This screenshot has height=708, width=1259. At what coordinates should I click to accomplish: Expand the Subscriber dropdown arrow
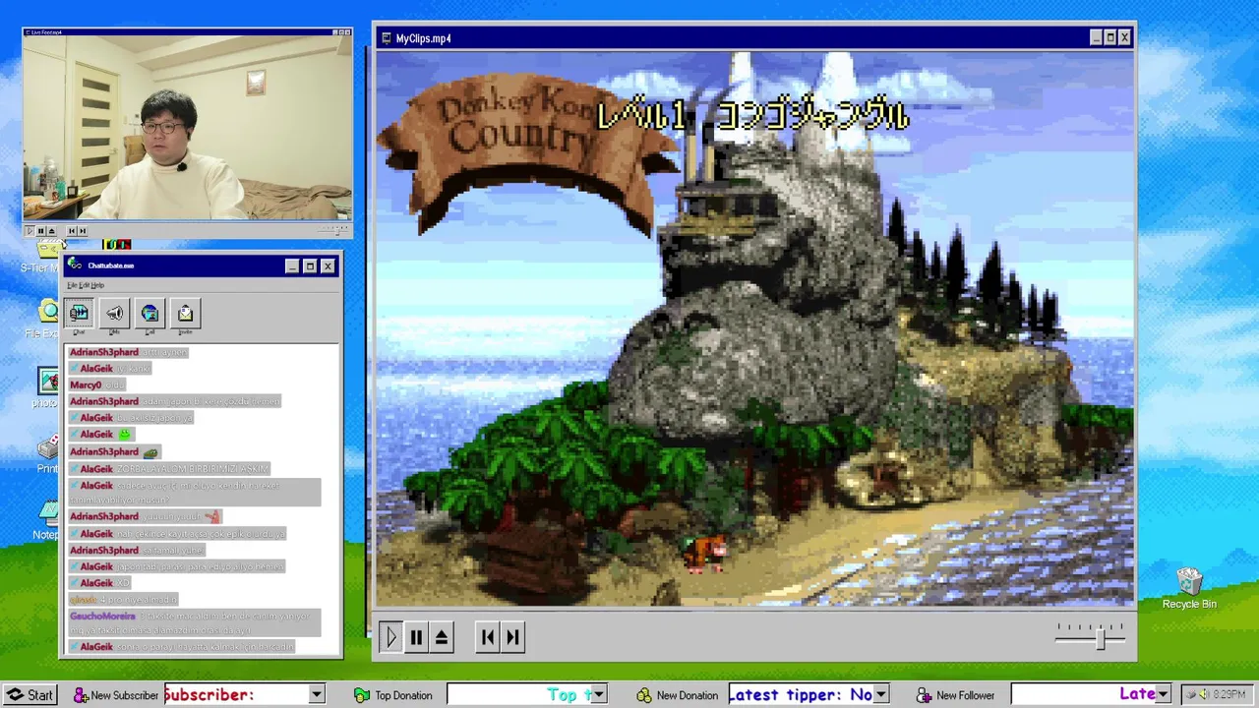click(316, 695)
